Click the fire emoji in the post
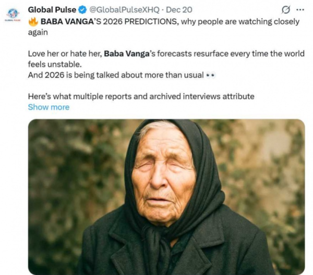The height and width of the screenshot is (275, 313). click(33, 22)
